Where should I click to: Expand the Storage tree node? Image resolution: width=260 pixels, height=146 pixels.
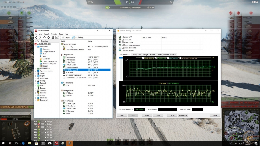[x=36, y=81]
